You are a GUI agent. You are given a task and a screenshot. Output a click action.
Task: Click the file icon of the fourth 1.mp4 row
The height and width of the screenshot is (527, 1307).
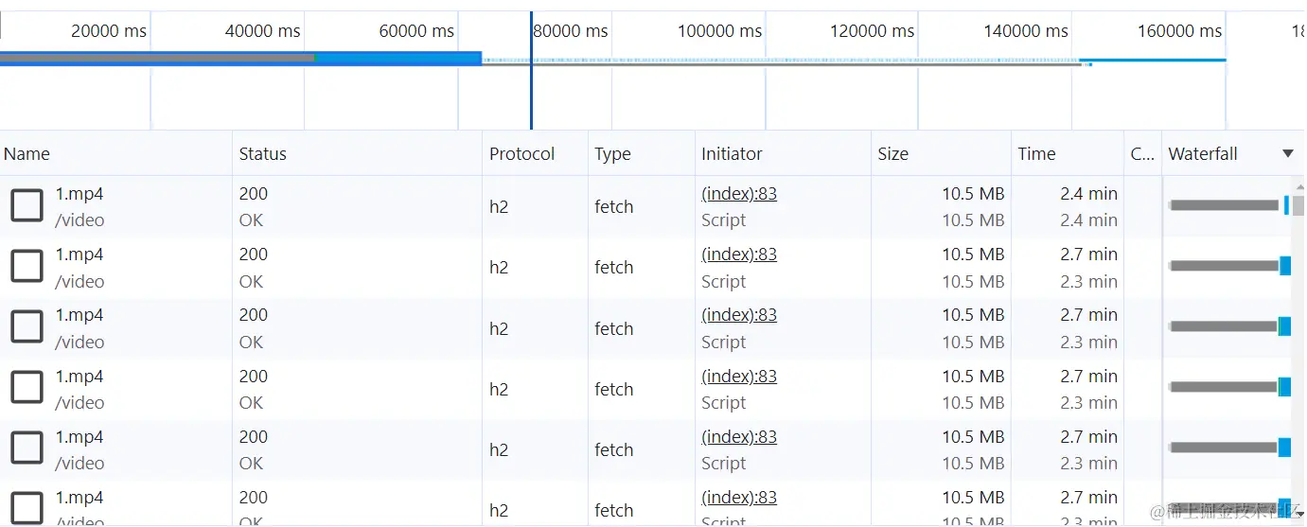(26, 387)
